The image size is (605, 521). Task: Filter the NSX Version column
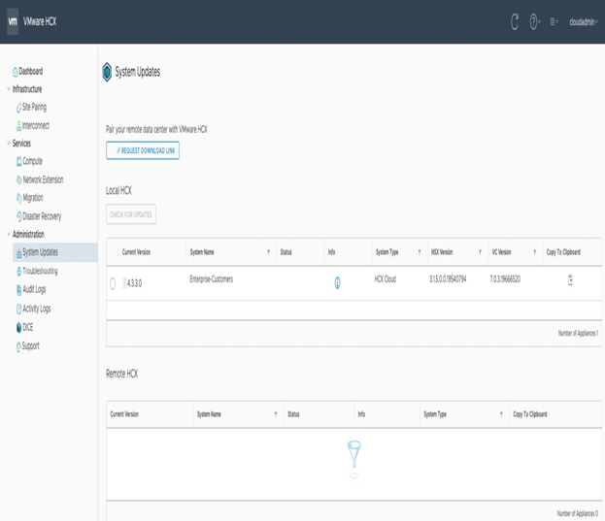(x=480, y=252)
